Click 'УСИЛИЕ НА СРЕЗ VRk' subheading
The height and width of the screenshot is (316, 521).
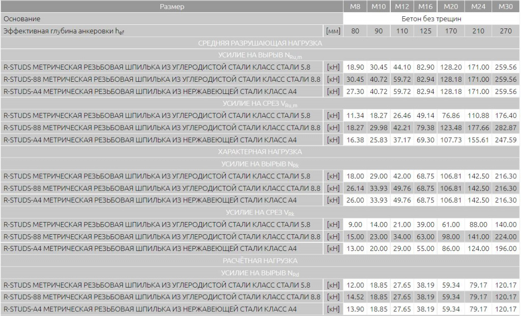tap(260, 213)
